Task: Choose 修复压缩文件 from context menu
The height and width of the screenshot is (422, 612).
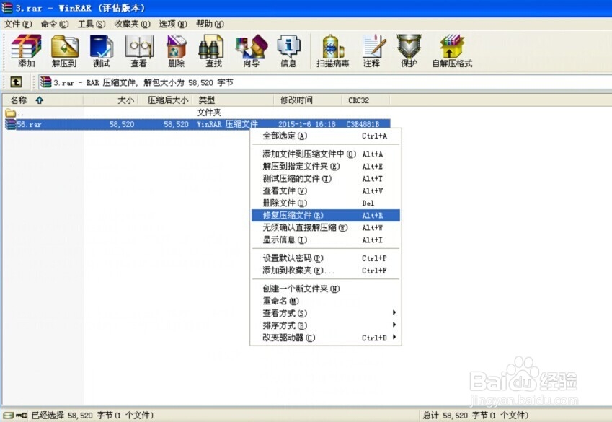Action: 294,215
